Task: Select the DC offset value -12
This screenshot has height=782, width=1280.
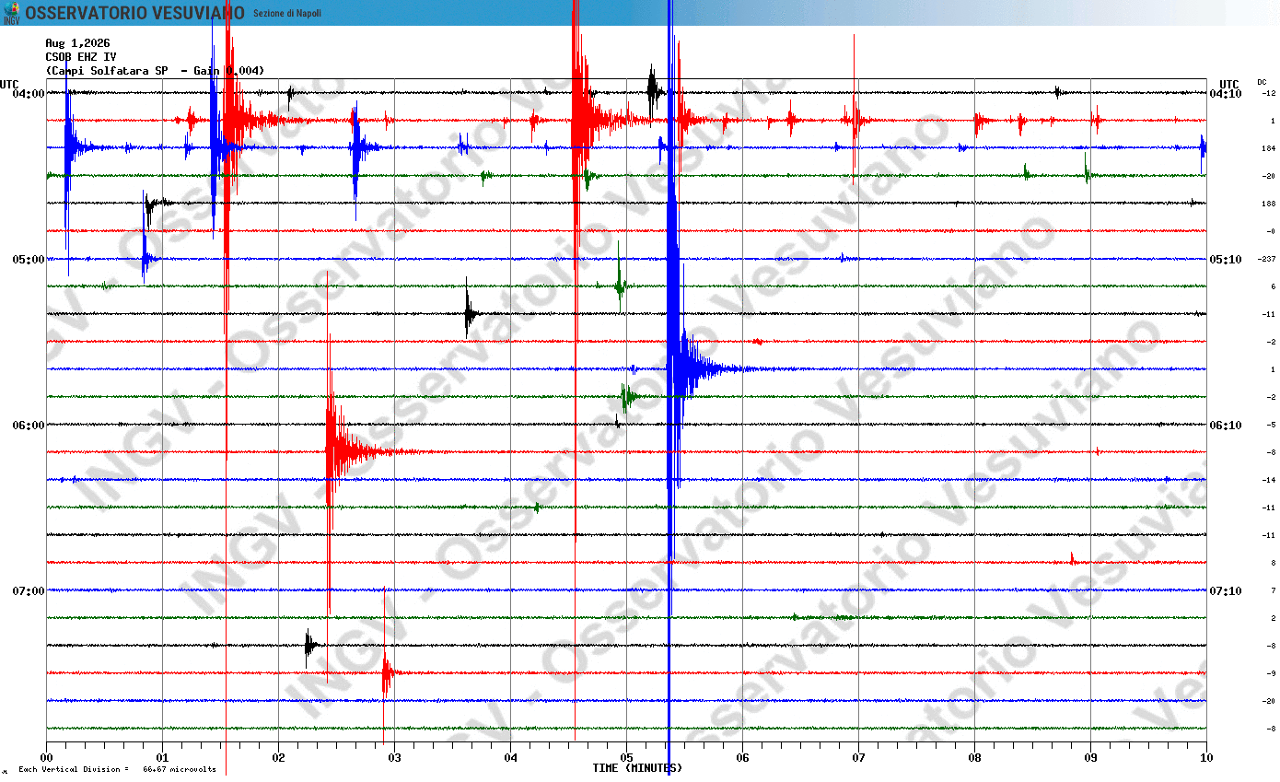Action: (1268, 93)
